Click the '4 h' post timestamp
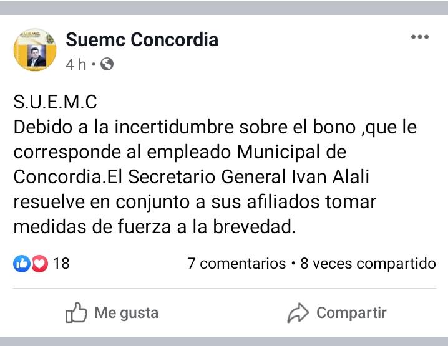The height and width of the screenshot is (346, 448). [x=75, y=64]
